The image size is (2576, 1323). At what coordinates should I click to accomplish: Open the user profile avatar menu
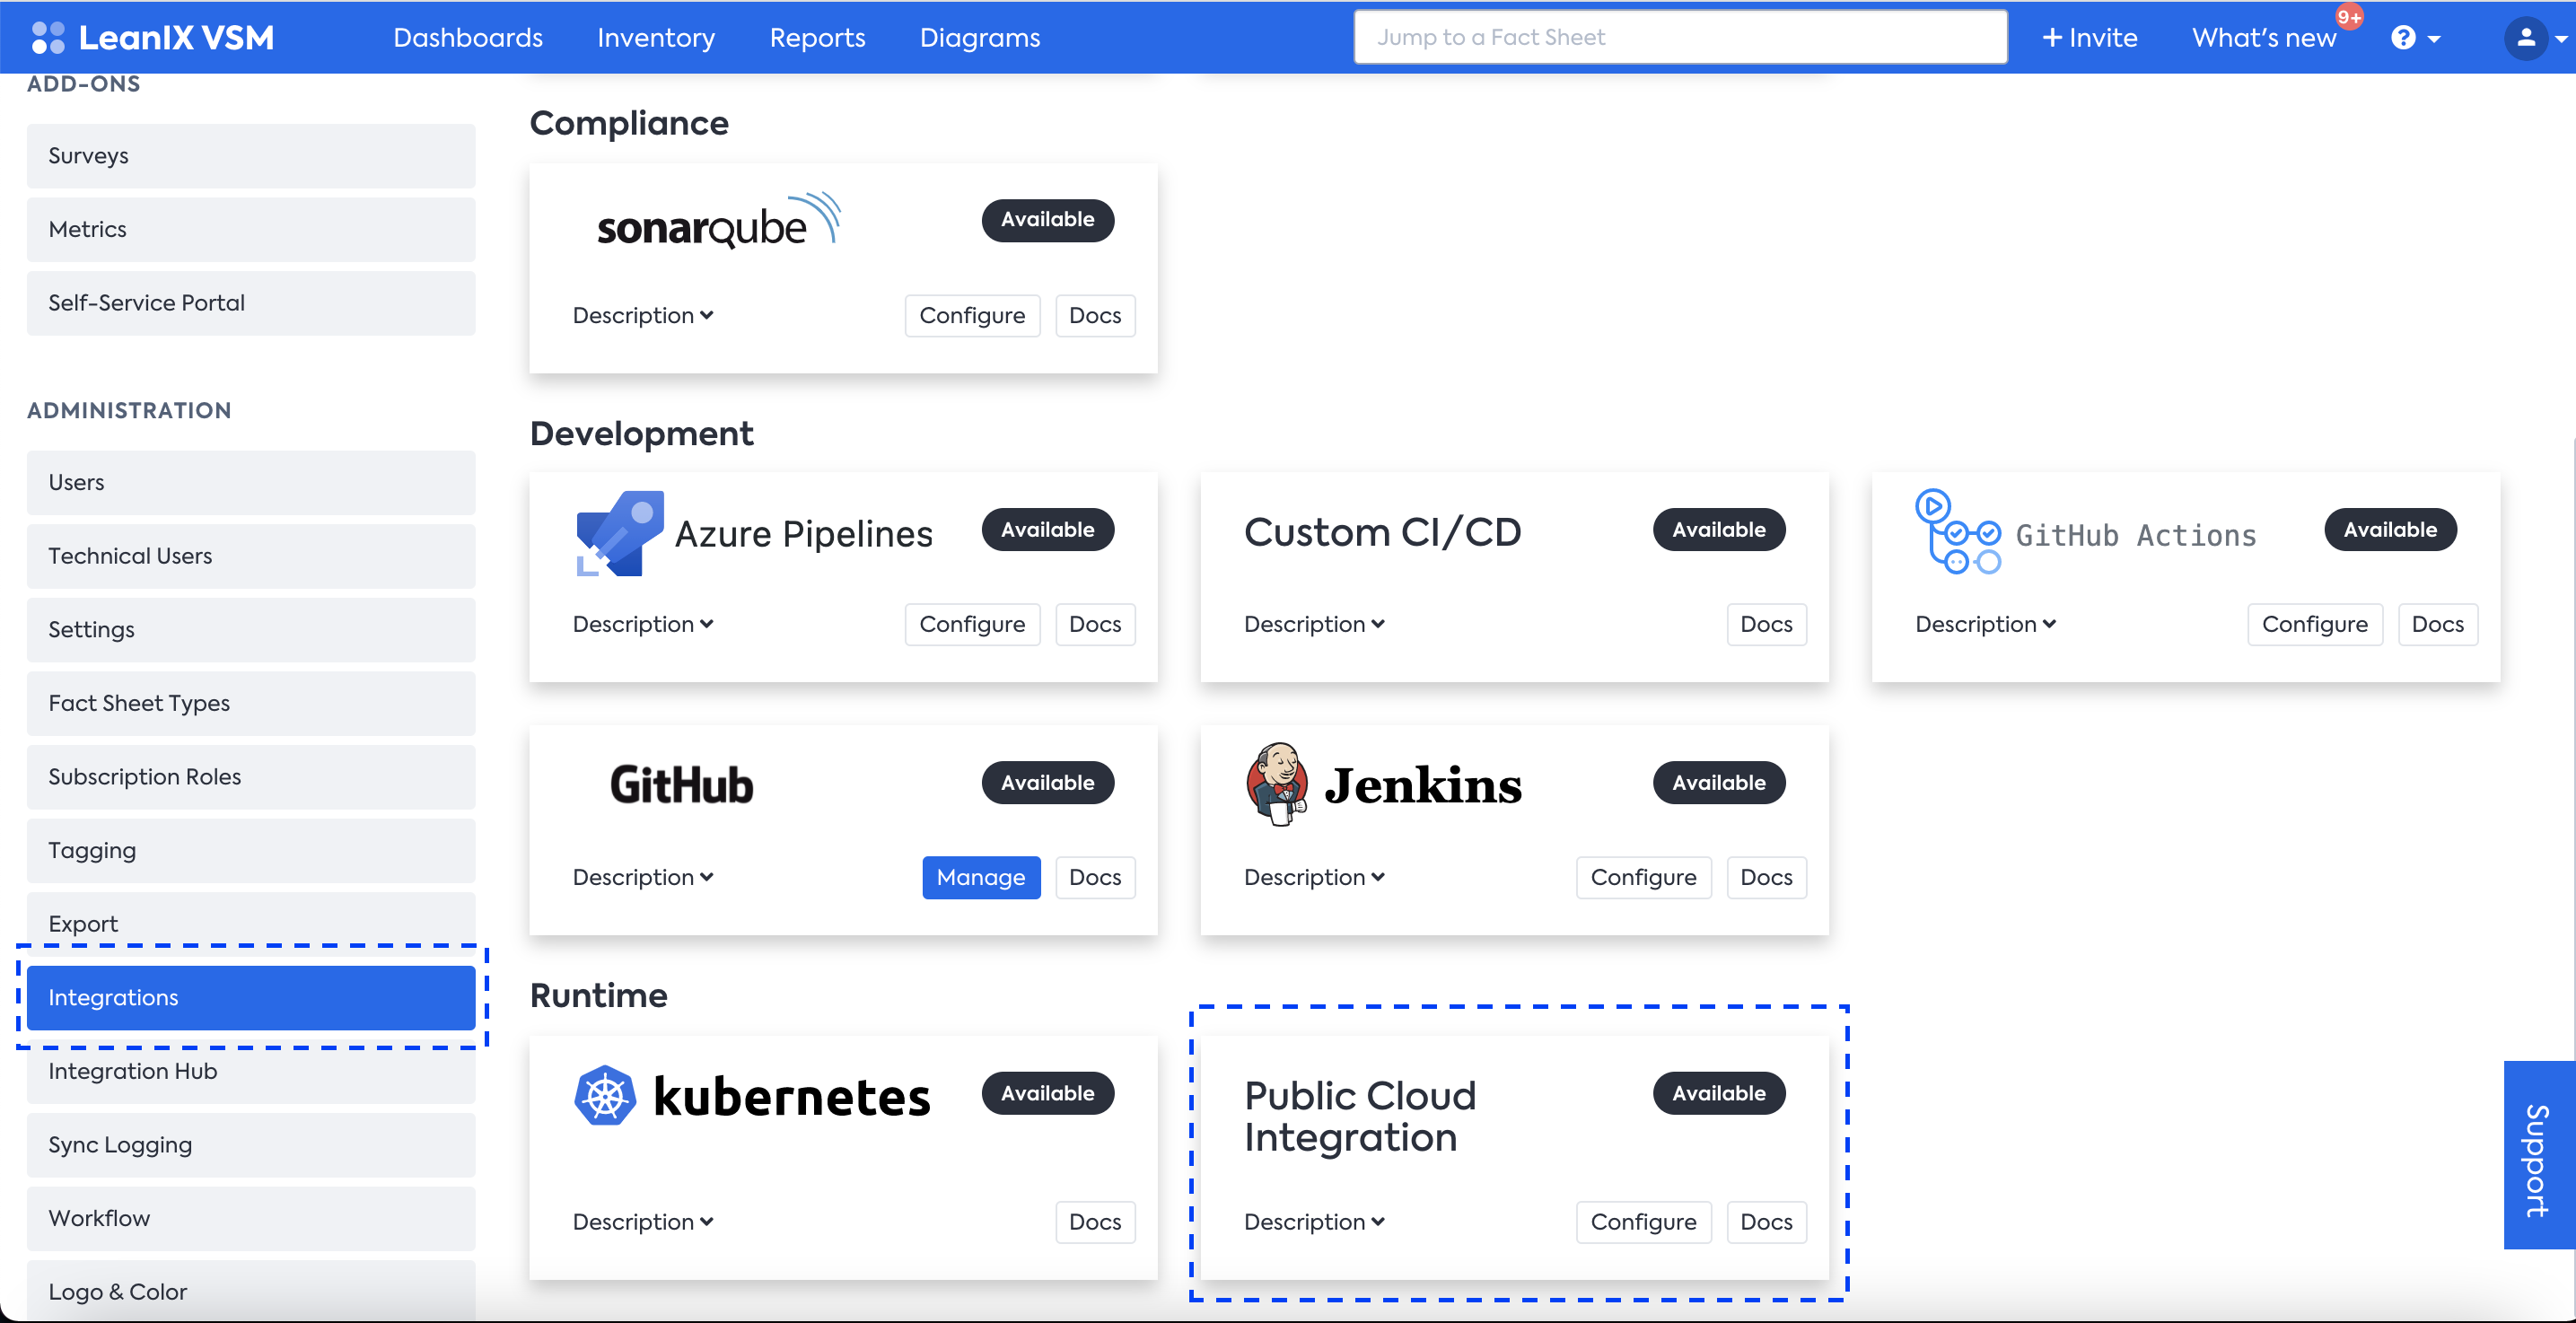pos(2525,38)
